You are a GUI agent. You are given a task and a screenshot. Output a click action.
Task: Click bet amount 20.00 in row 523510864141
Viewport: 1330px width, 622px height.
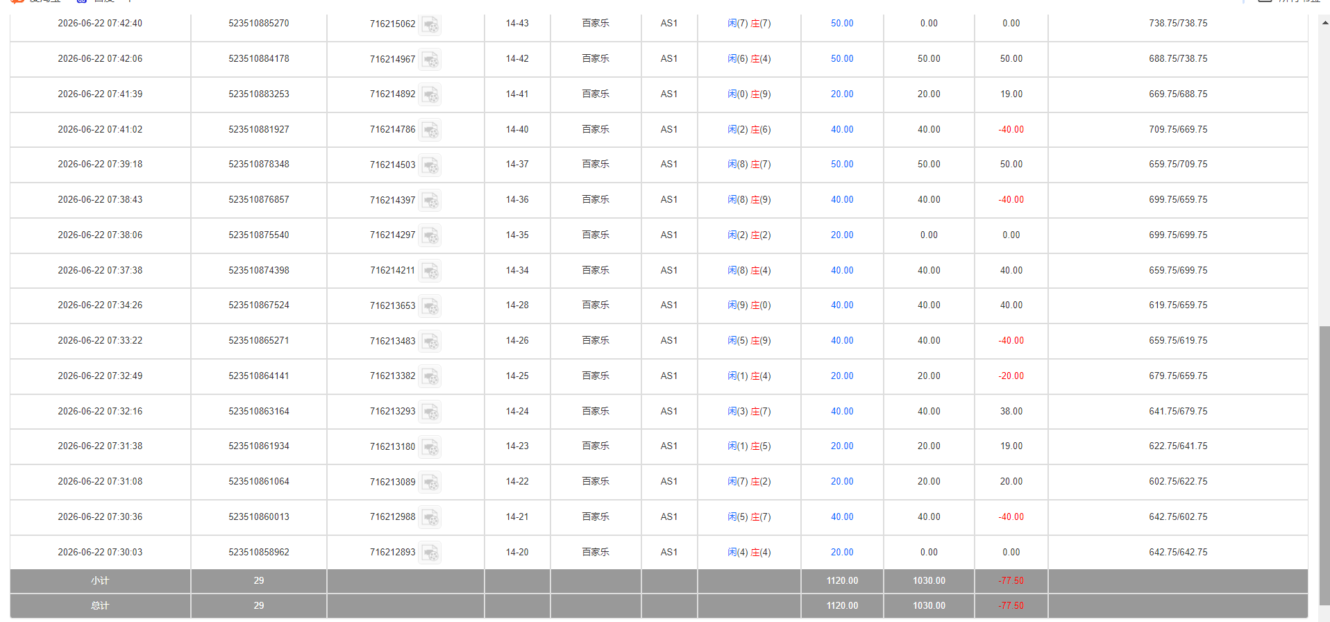pyautogui.click(x=842, y=376)
